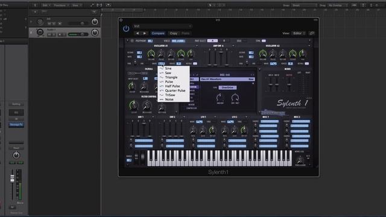The image size is (386, 217).
Task: Go to next preset with right arrow
Action: pyautogui.click(x=145, y=33)
